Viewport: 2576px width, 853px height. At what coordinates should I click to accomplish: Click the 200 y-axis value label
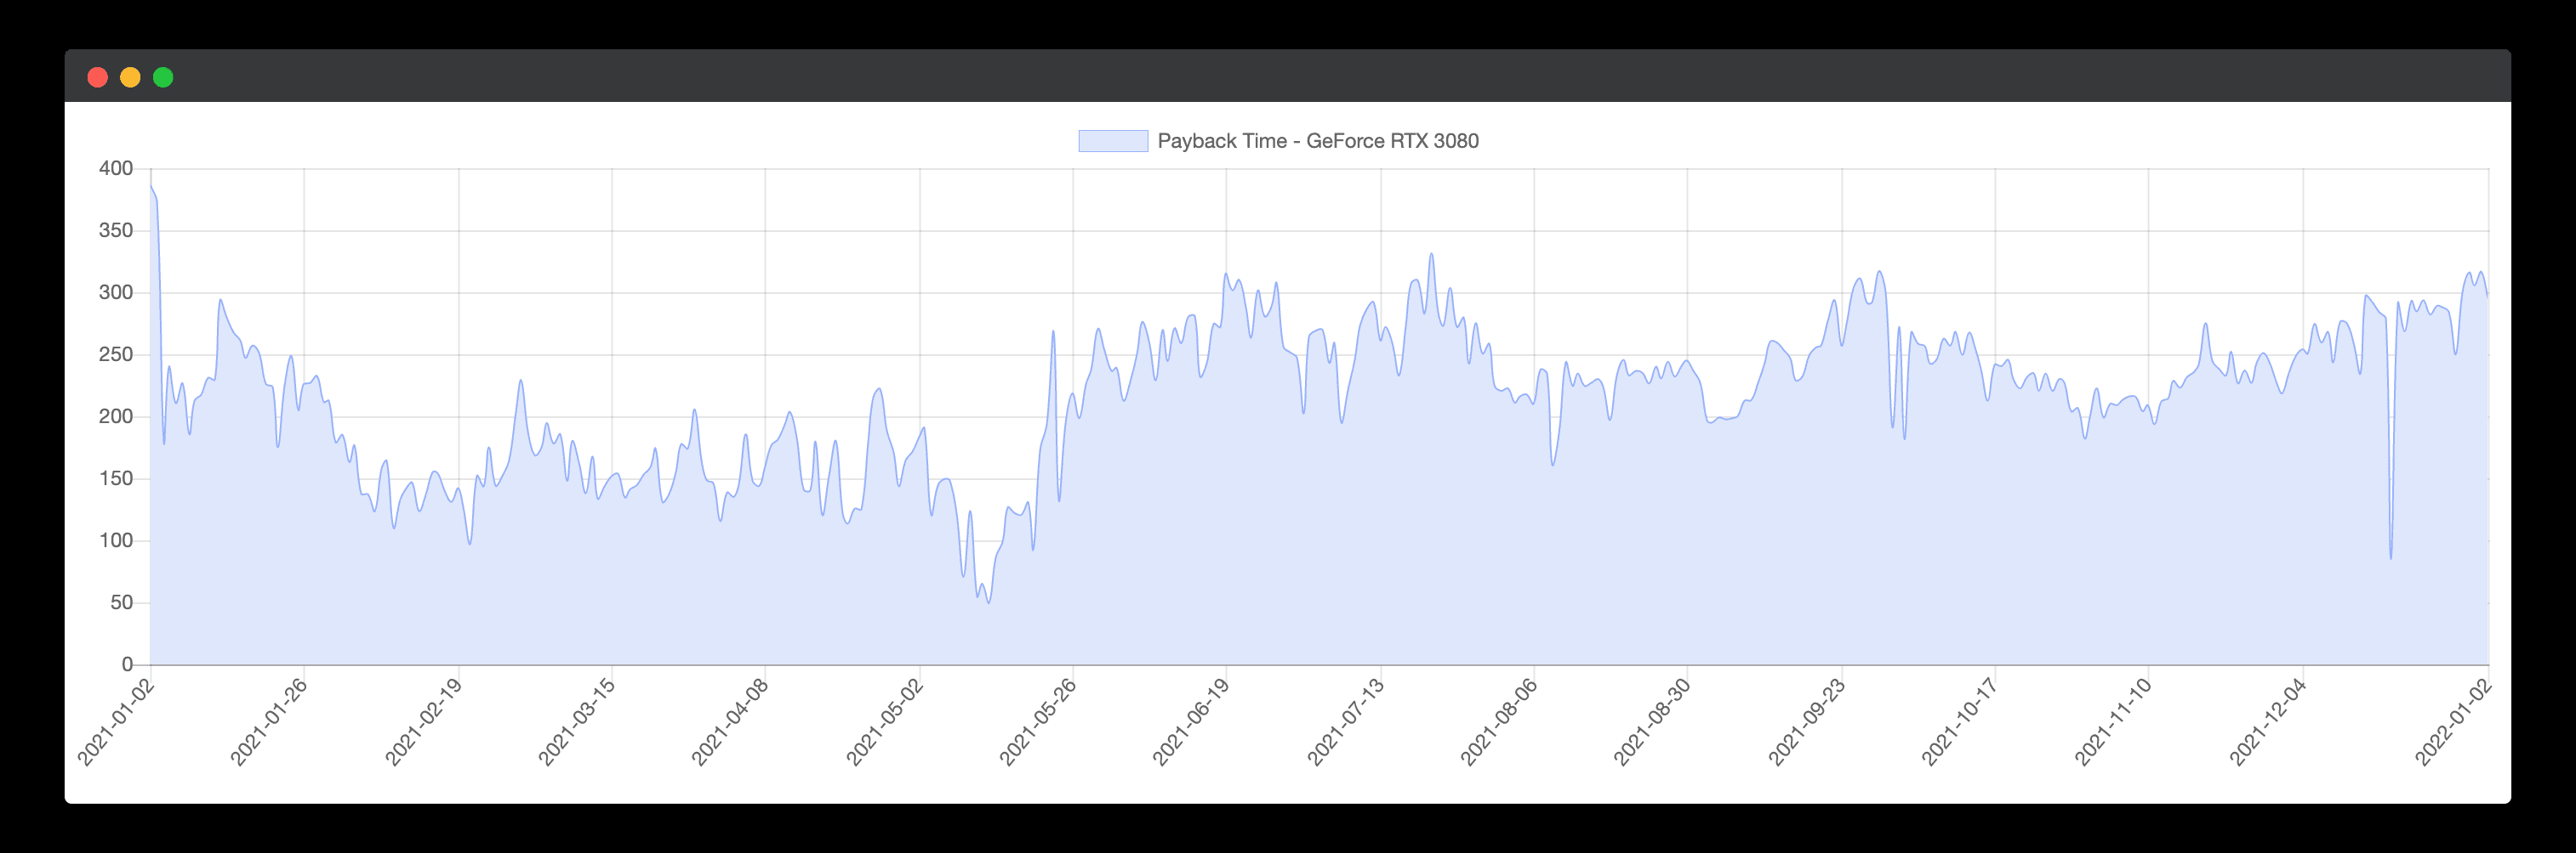[116, 416]
